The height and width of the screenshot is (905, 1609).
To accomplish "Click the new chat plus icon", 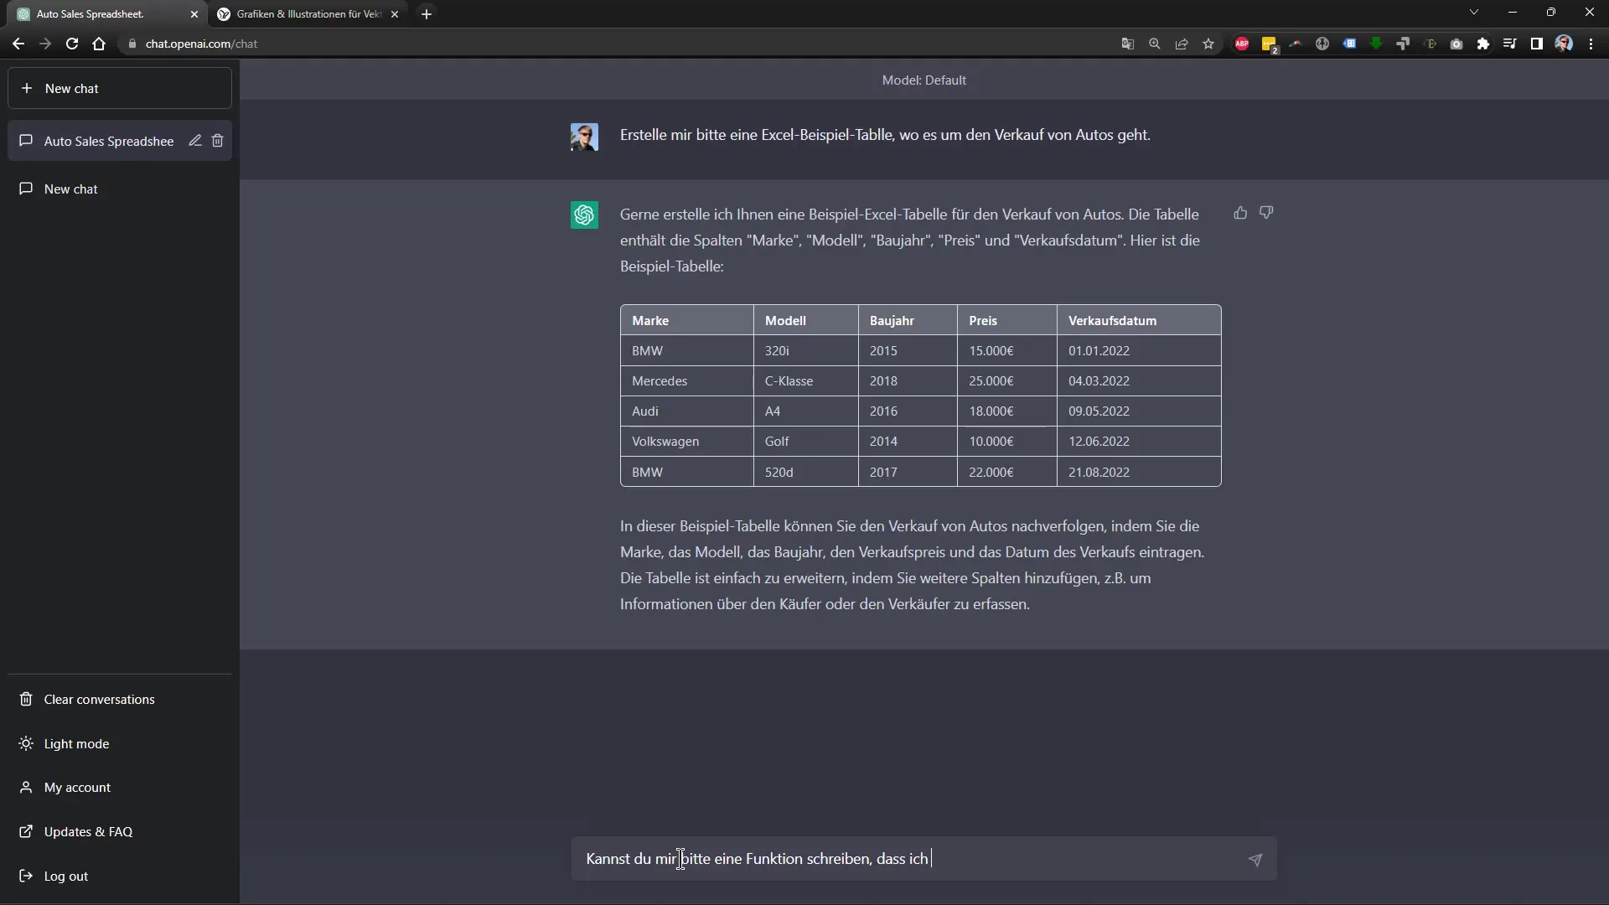I will coord(27,87).
